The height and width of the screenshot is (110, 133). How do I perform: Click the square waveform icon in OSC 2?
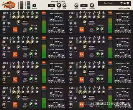tap(85, 13)
